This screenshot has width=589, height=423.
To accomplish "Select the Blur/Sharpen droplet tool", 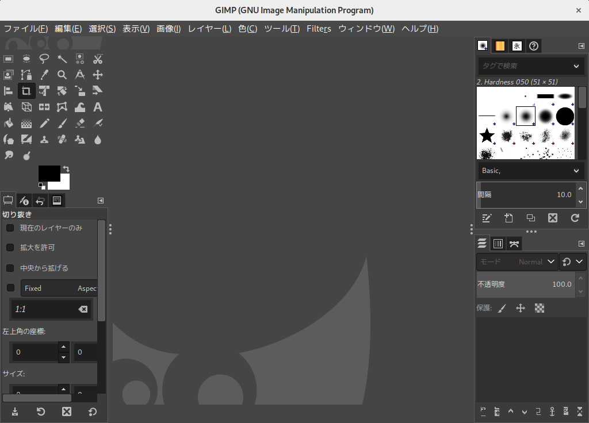I will pos(98,140).
